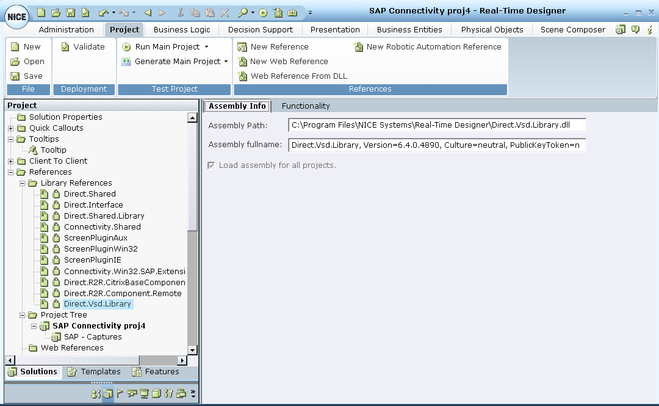Click New Robotic Automation Reference button

coord(428,46)
